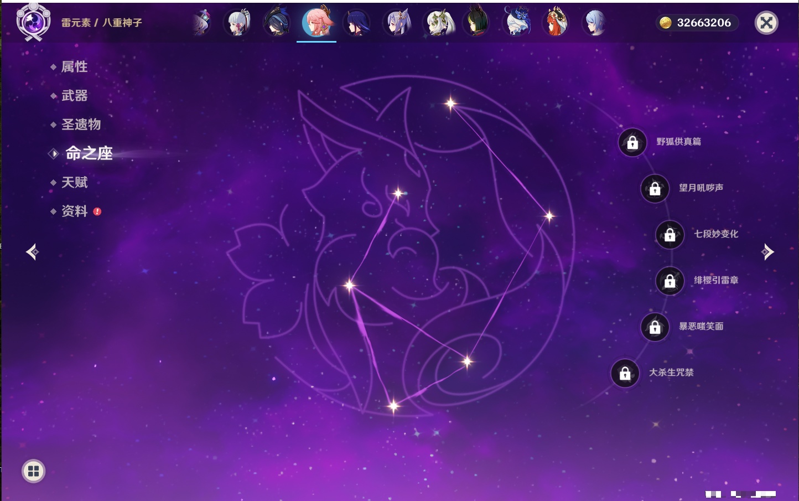Click the lock icon for 七段妙变化

(670, 235)
